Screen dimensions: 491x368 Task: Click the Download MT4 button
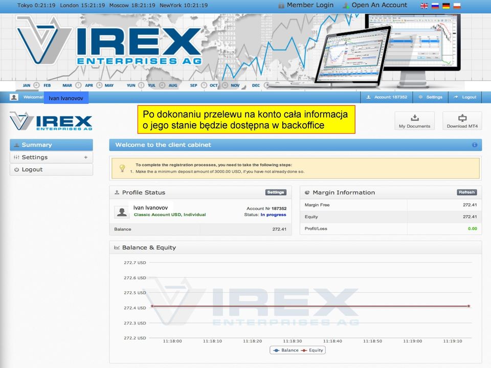[x=462, y=121]
